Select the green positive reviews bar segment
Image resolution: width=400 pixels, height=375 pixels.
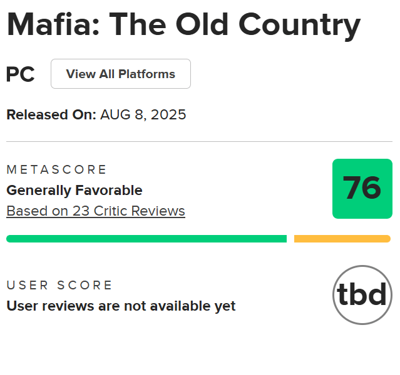click(x=146, y=239)
